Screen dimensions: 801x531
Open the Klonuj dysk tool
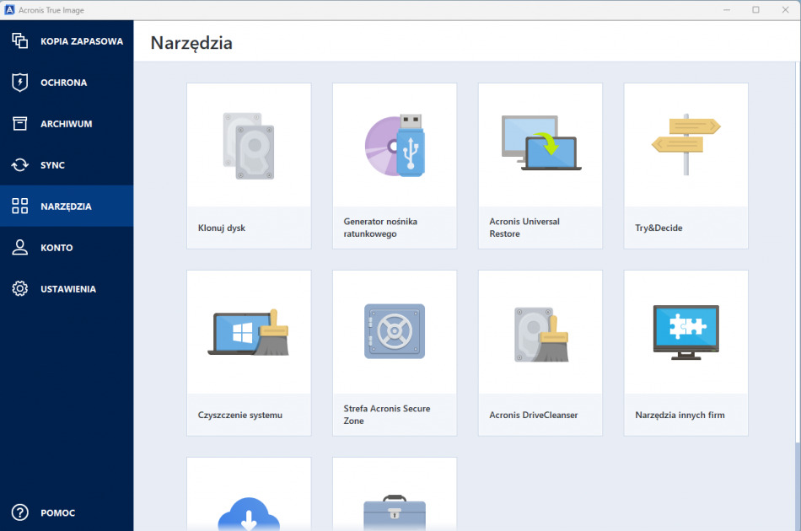pos(248,164)
